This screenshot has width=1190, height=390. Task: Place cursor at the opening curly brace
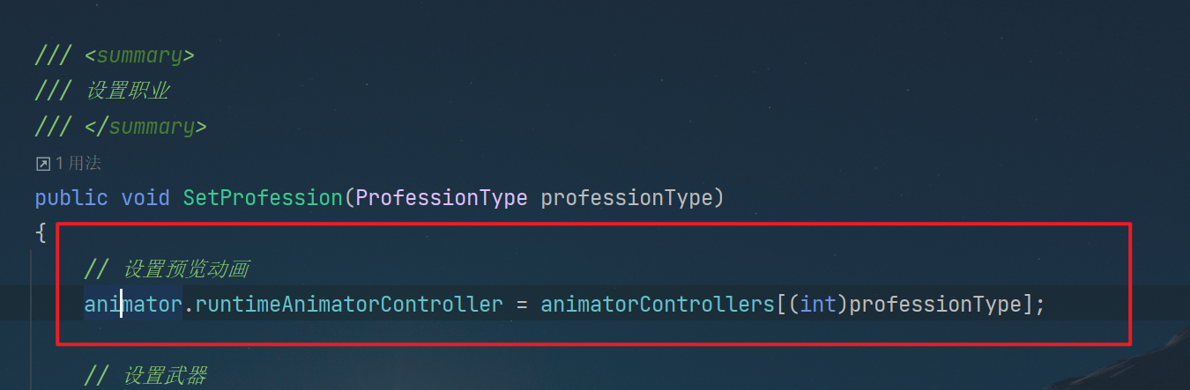[x=40, y=233]
